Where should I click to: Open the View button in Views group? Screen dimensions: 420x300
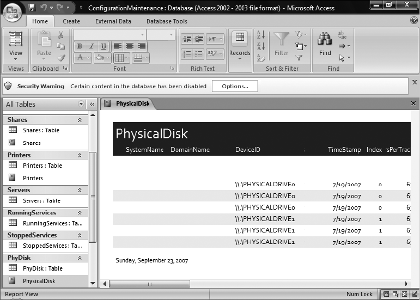[16, 46]
